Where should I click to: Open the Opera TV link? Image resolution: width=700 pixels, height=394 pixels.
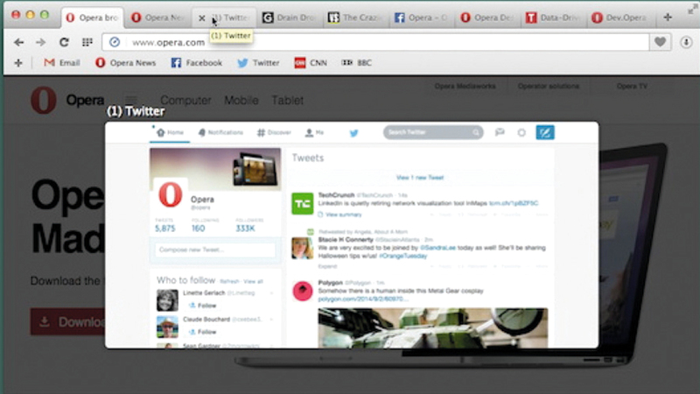(x=632, y=86)
